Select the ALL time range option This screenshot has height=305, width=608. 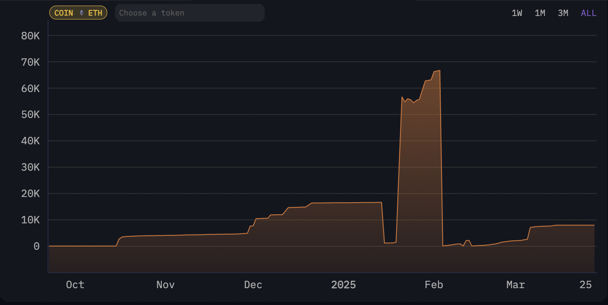(x=589, y=13)
